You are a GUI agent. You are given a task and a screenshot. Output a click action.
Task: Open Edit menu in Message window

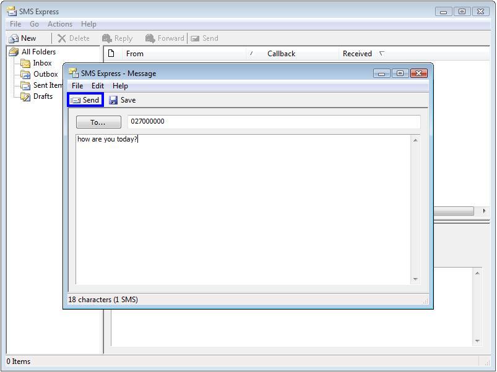[98, 86]
